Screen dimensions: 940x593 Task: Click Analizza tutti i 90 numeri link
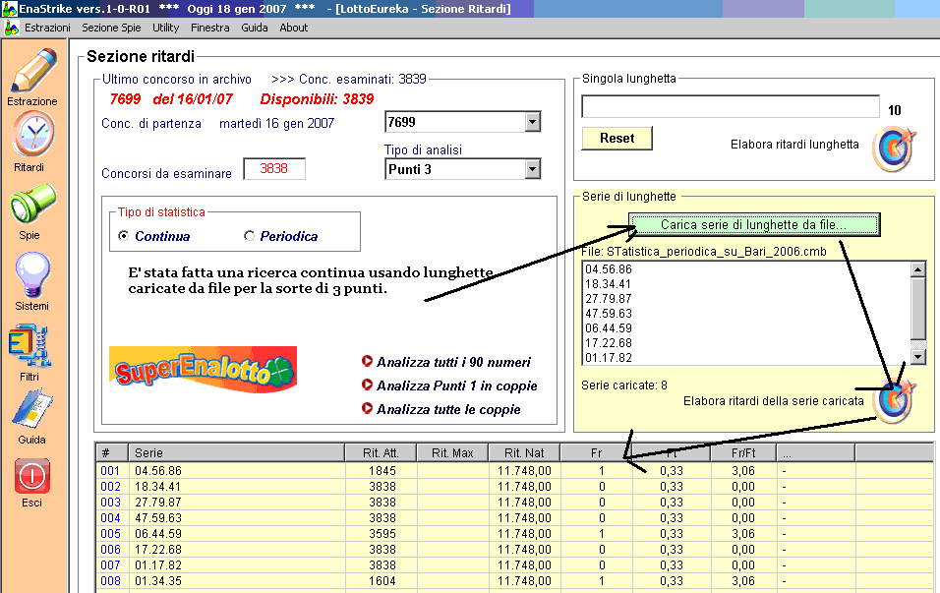point(452,362)
